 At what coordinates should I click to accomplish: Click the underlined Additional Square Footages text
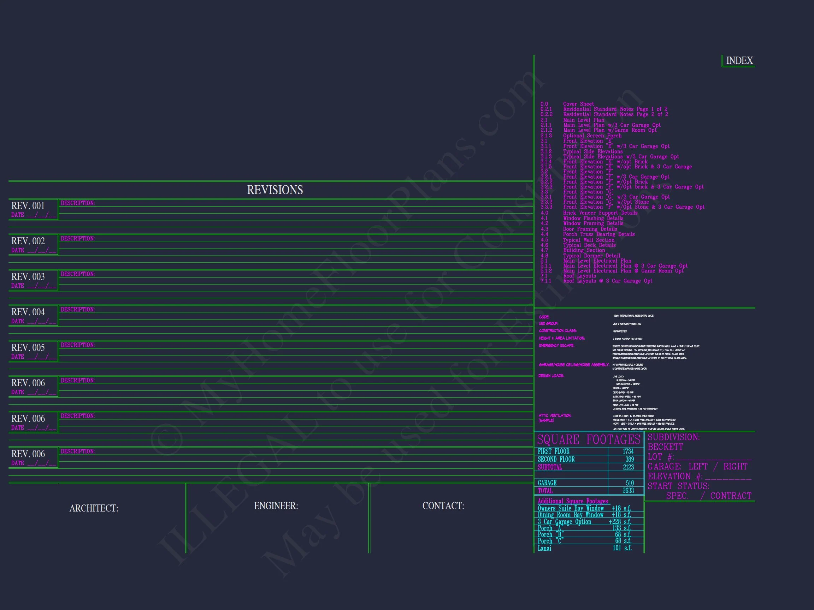(x=573, y=501)
